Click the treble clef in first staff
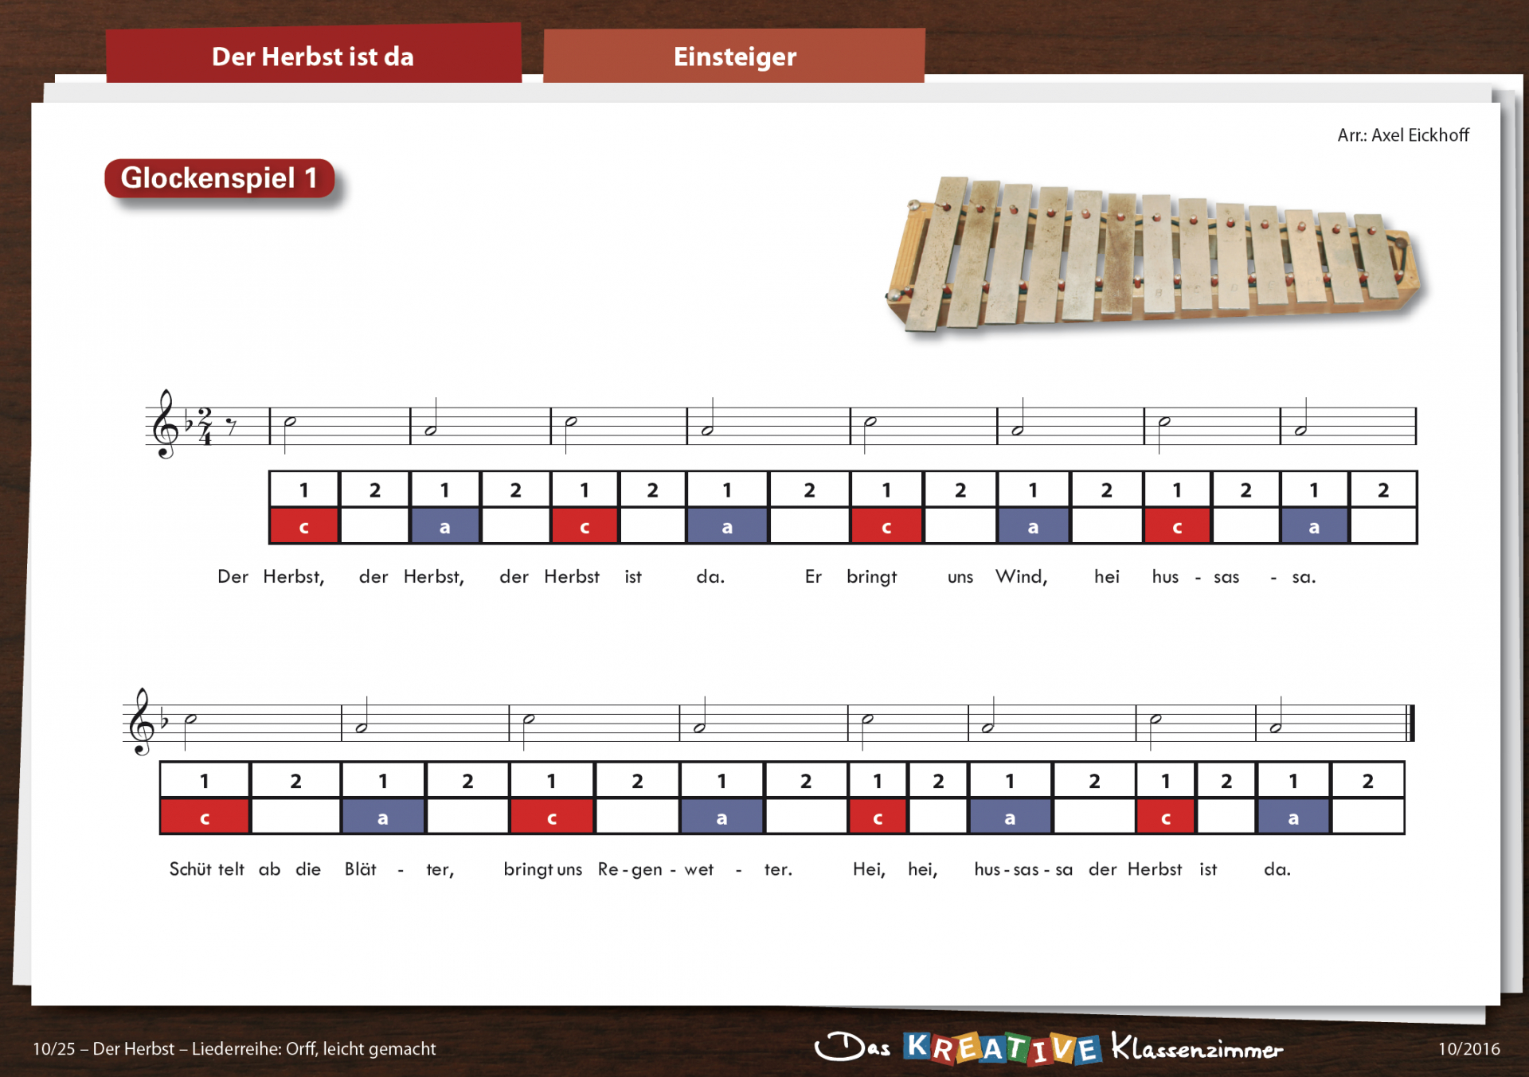Image resolution: width=1529 pixels, height=1077 pixels. coord(165,424)
